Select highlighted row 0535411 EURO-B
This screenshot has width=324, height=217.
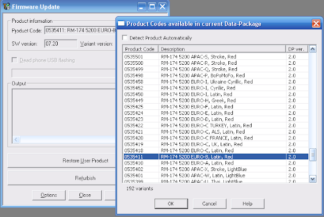216,156
